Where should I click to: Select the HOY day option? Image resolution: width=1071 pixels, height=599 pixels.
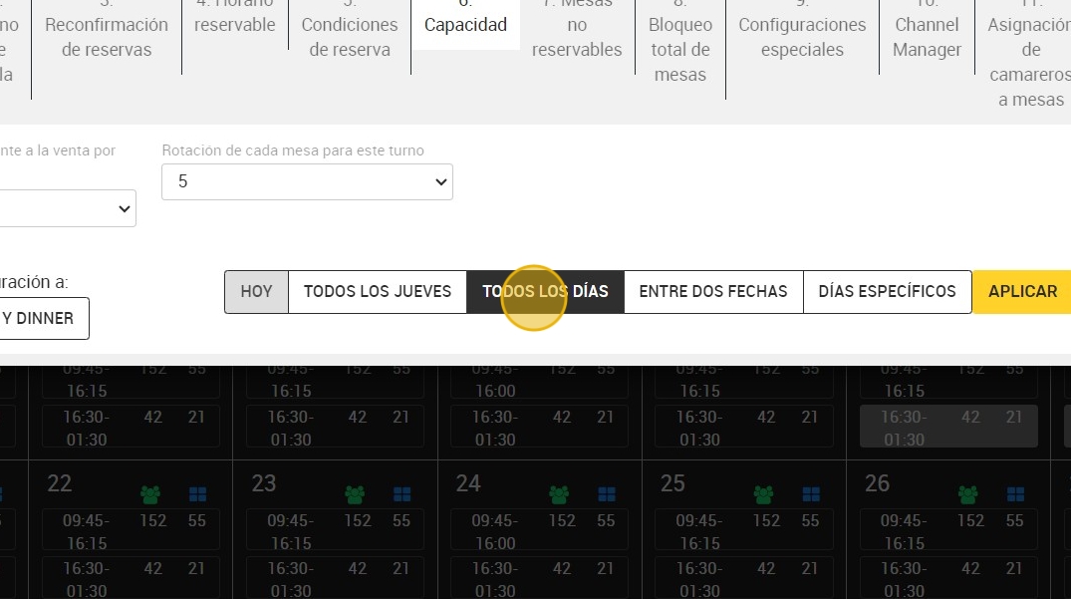pyautogui.click(x=257, y=292)
